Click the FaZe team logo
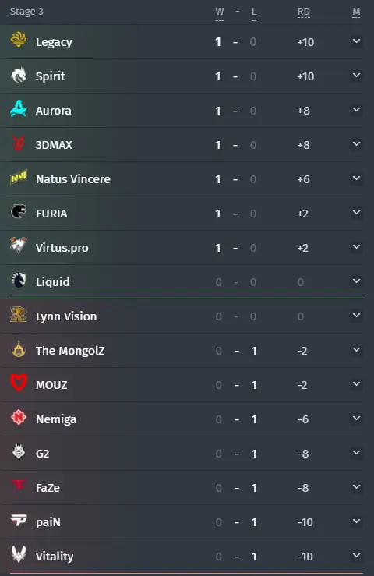Screen dimensions: 374x576 (x=19, y=486)
